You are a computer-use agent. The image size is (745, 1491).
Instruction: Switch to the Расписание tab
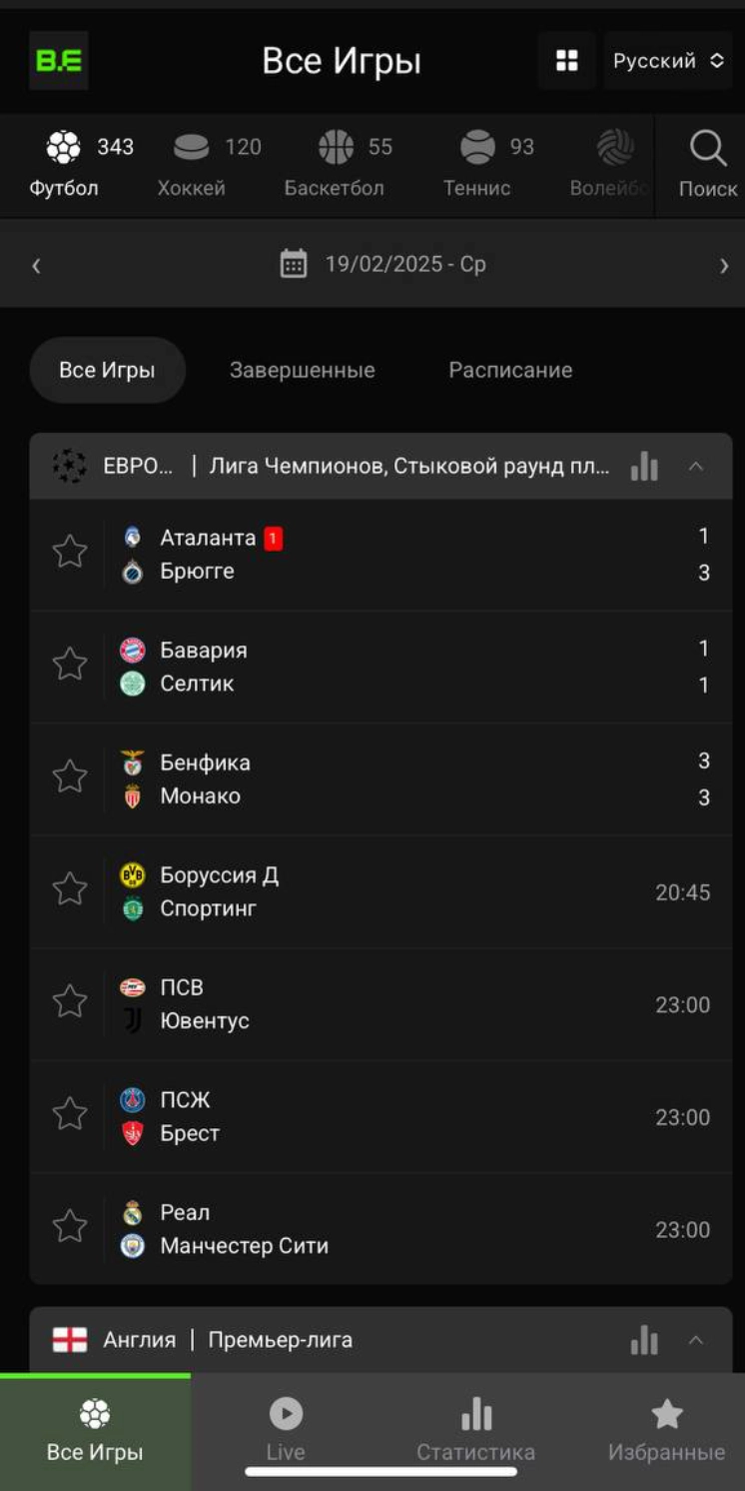[x=510, y=370]
